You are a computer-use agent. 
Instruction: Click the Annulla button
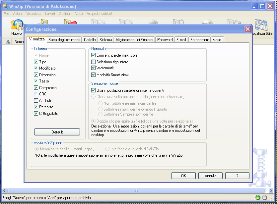(x=210, y=176)
